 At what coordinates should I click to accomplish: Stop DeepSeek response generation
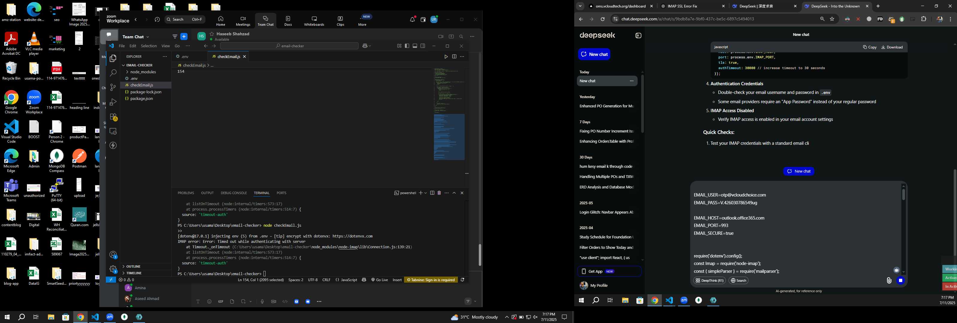(x=900, y=281)
